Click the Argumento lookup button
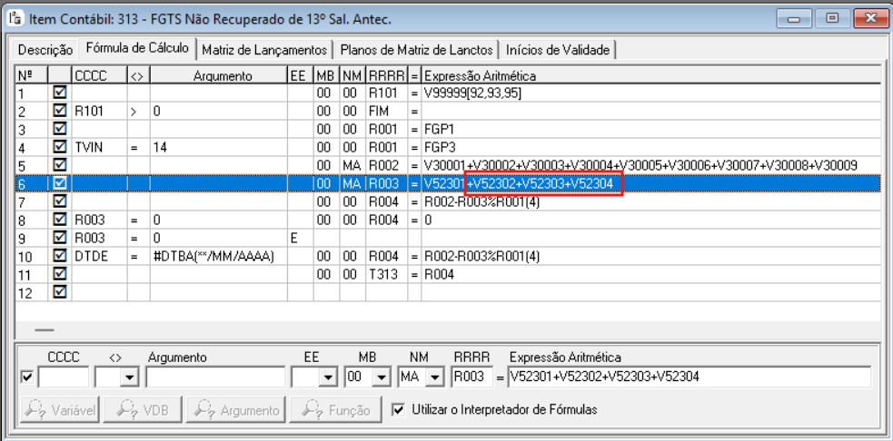This screenshot has height=441, width=893. point(236,410)
